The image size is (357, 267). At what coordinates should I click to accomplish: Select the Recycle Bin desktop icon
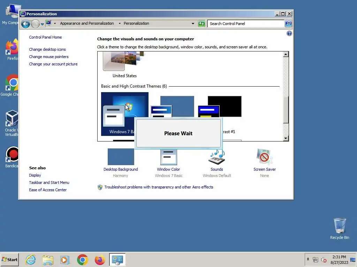click(x=340, y=228)
